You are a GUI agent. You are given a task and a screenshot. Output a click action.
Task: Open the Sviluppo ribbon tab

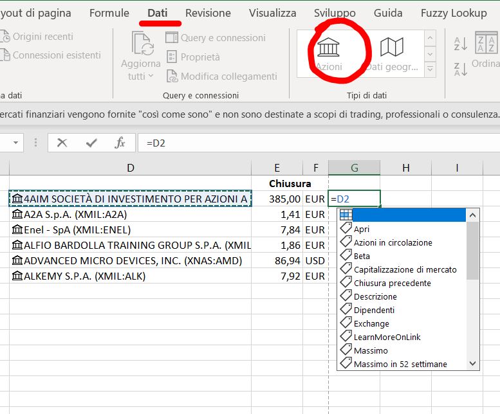[x=335, y=13]
